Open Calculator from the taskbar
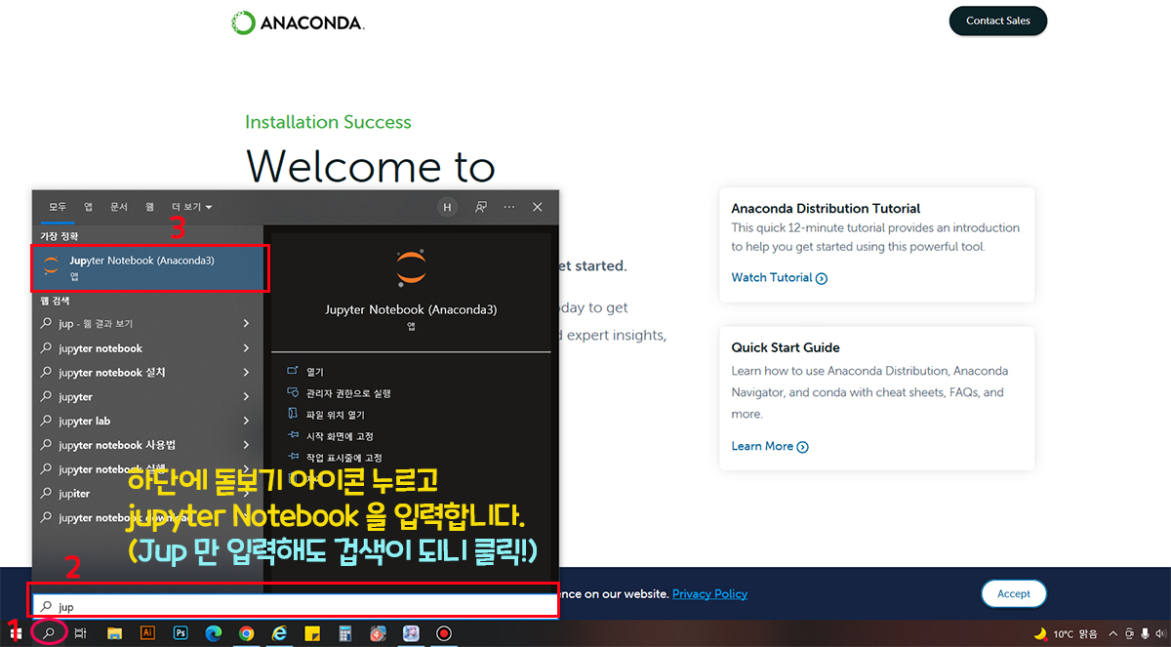1171x647 pixels. pyautogui.click(x=345, y=633)
